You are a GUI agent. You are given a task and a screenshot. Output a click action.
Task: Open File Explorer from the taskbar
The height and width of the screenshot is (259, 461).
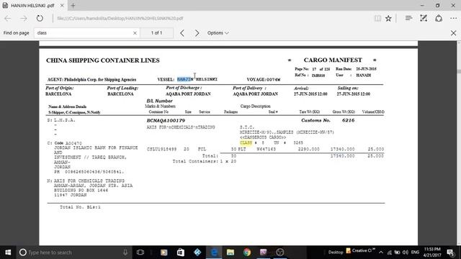[x=230, y=253]
